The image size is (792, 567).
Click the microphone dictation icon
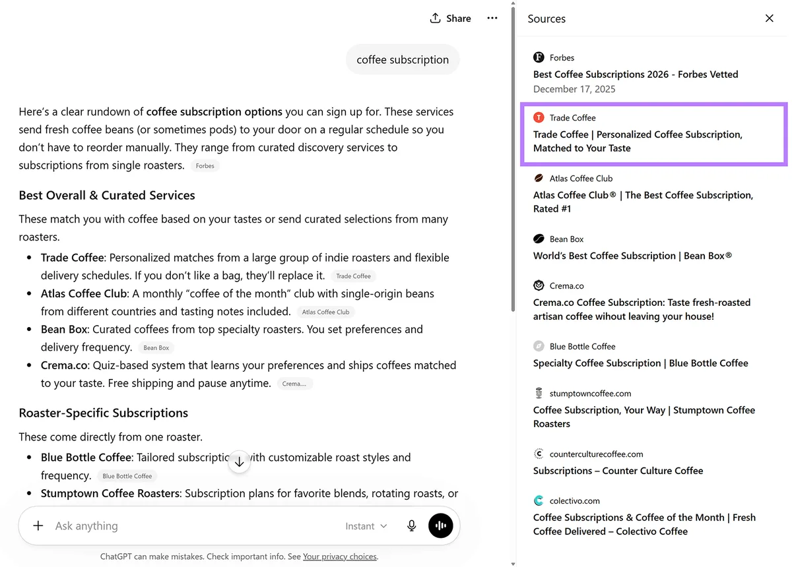pyautogui.click(x=412, y=525)
